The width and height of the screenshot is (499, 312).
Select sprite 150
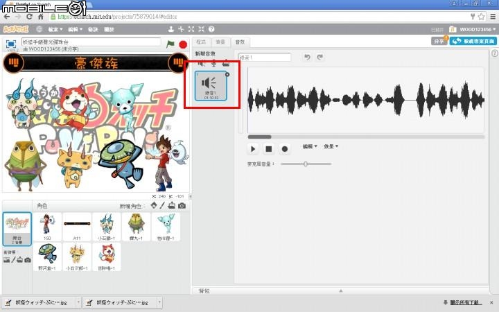[47, 227]
